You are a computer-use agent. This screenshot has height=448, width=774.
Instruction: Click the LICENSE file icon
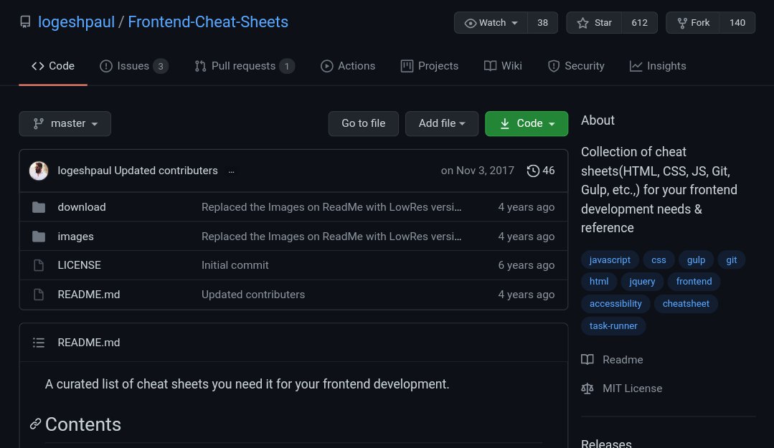pyautogui.click(x=39, y=265)
